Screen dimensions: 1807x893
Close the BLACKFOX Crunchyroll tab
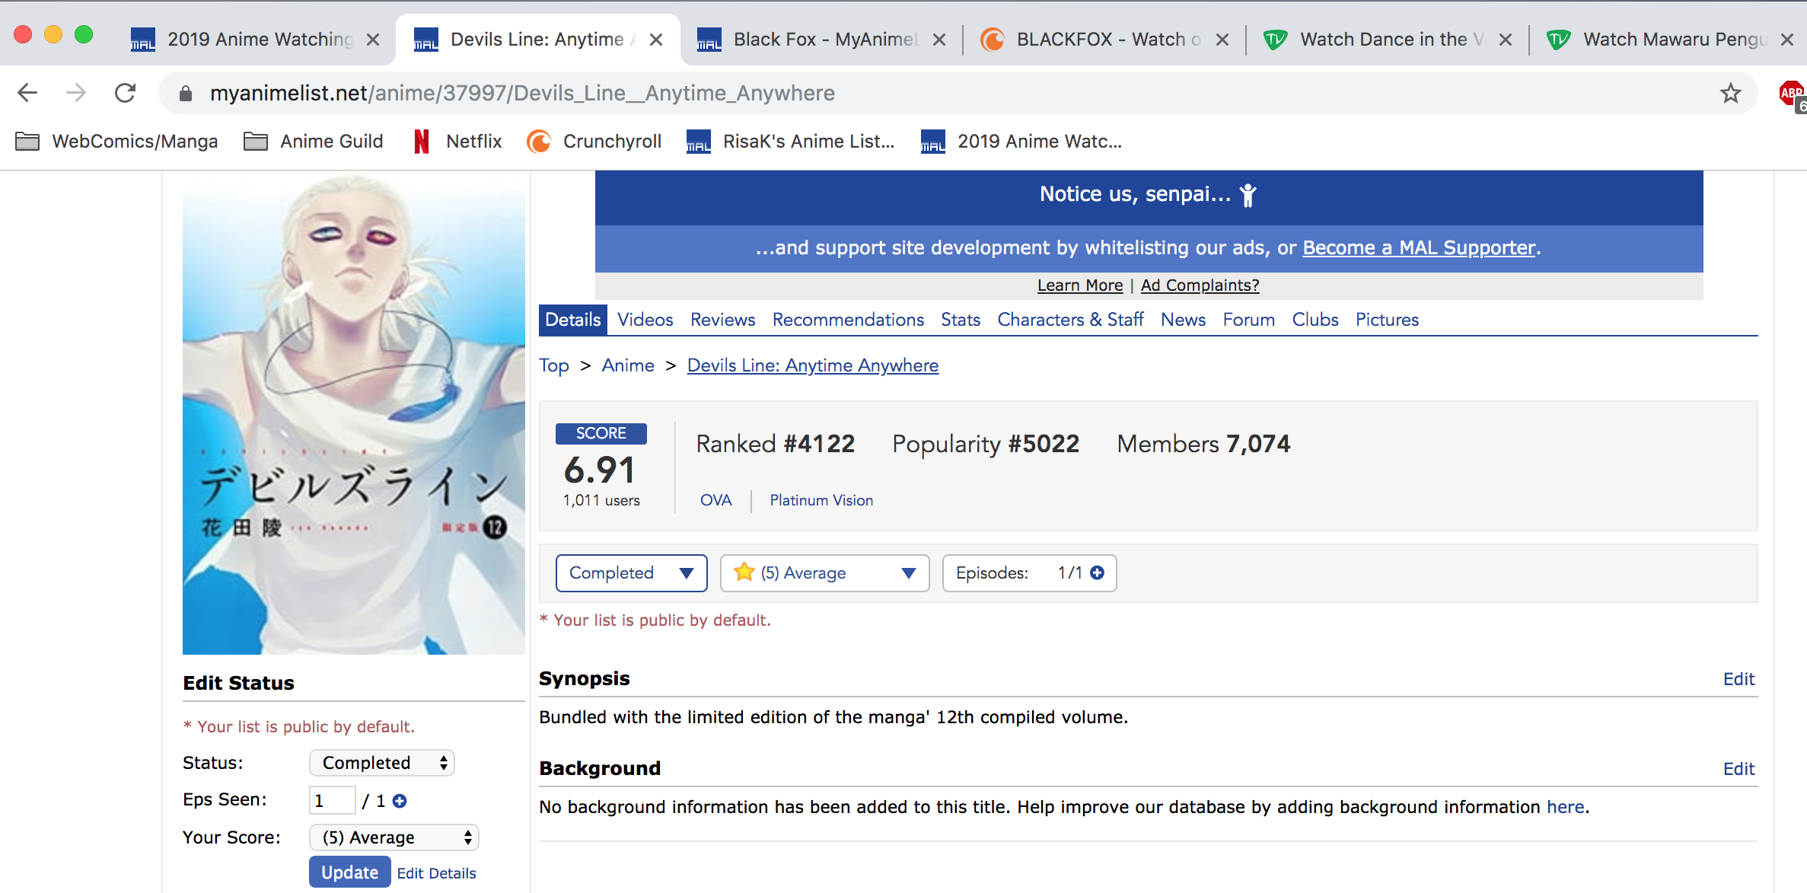tap(1222, 40)
